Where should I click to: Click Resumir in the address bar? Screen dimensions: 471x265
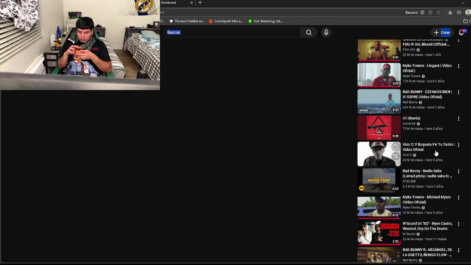point(412,13)
